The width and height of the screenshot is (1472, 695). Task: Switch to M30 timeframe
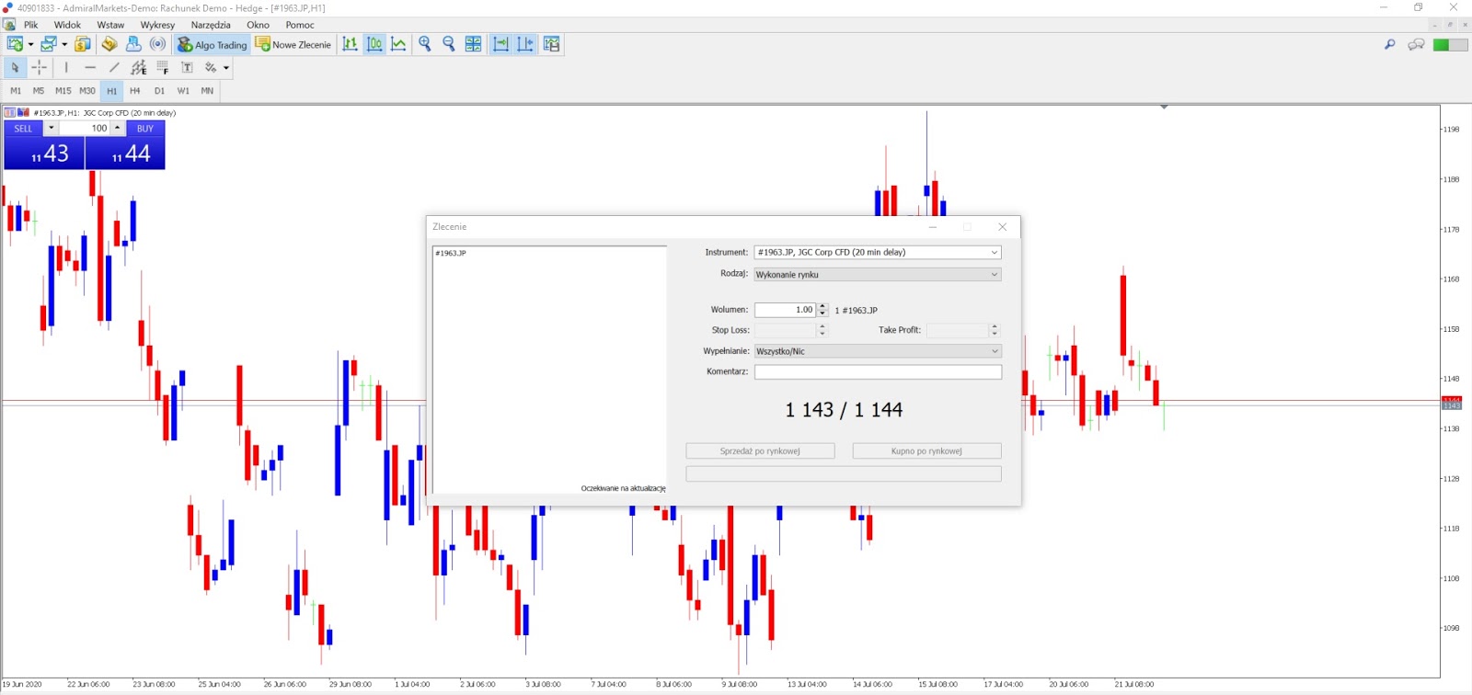87,91
